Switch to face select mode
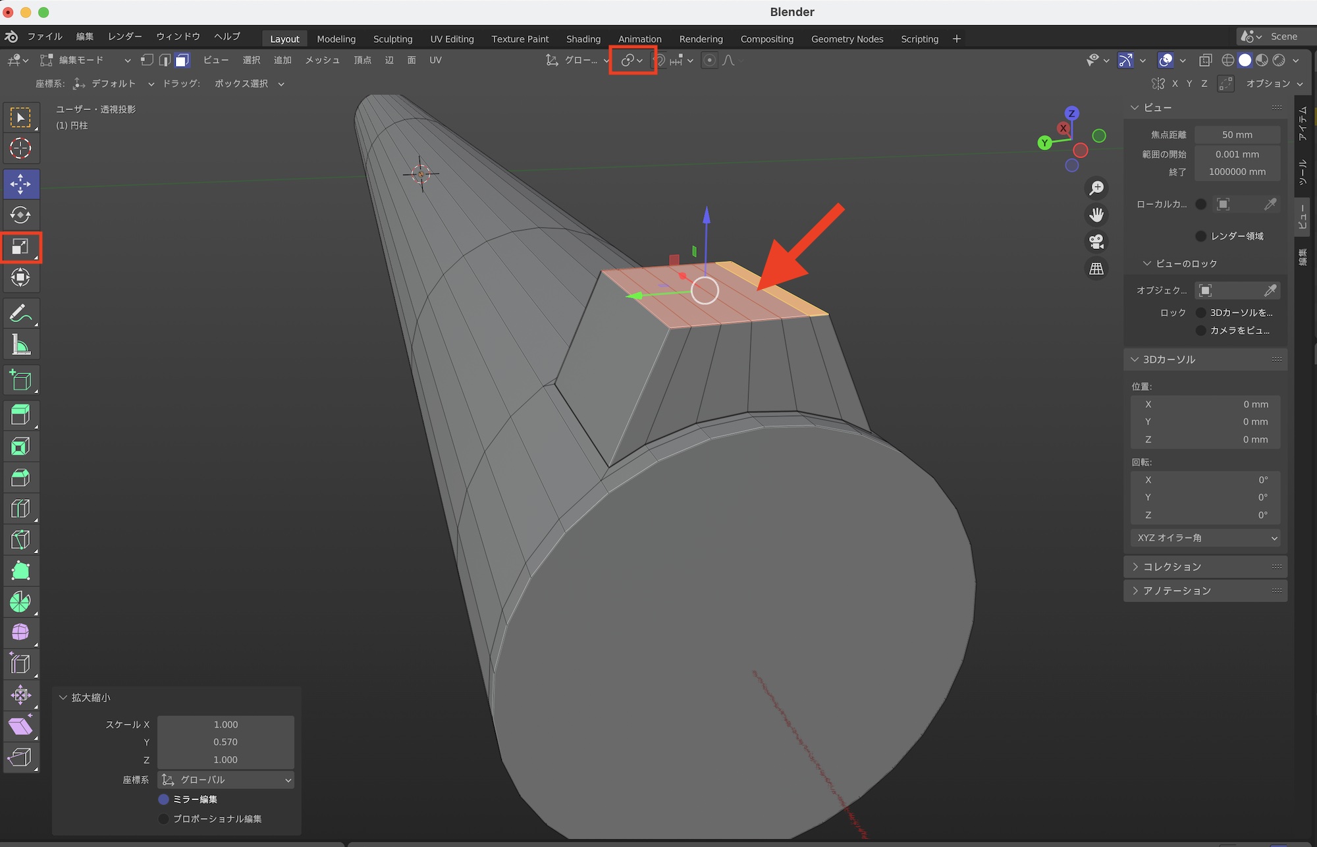Screen dimensions: 1317x847 [182, 61]
